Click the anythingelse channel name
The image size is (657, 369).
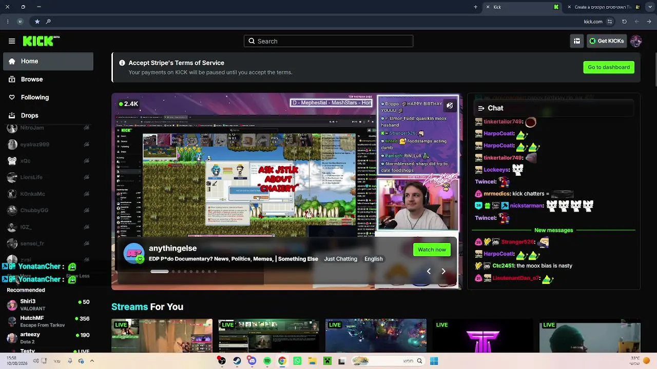tap(172, 248)
